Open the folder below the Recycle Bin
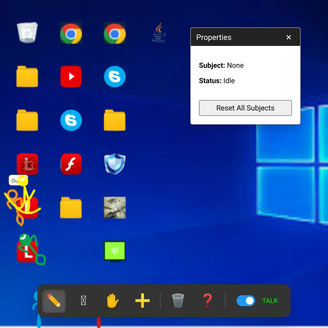Viewport: 328px width, 328px height. click(x=27, y=77)
